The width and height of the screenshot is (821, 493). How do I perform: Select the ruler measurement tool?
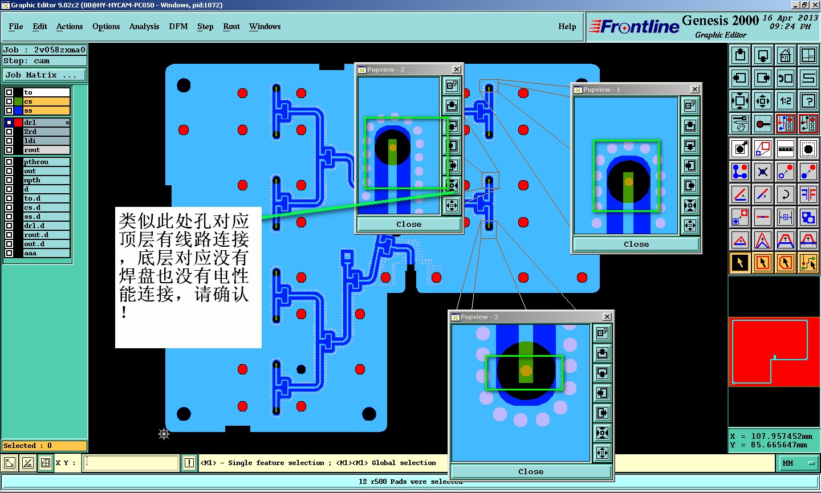(786, 149)
